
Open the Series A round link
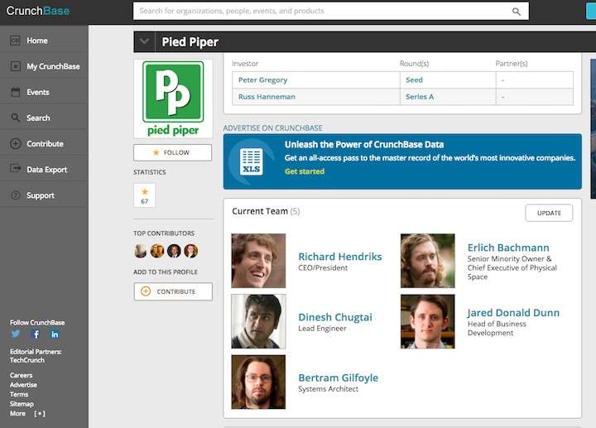pyautogui.click(x=420, y=97)
